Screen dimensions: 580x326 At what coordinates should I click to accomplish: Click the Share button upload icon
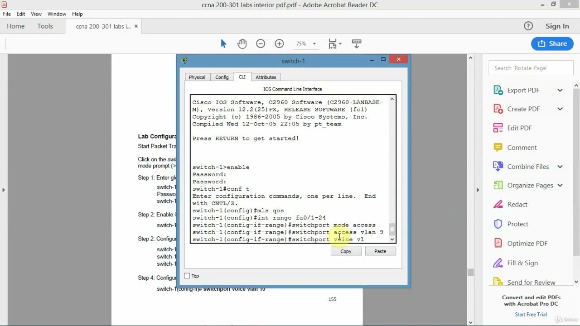(541, 43)
